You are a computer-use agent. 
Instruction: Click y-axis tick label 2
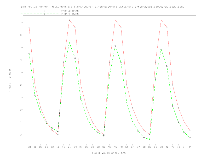21,85
